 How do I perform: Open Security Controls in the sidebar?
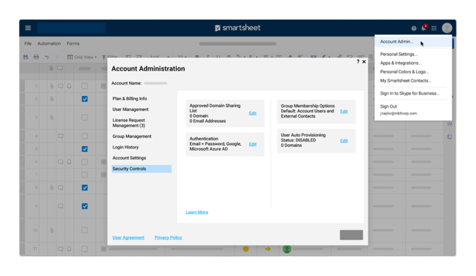coord(129,169)
